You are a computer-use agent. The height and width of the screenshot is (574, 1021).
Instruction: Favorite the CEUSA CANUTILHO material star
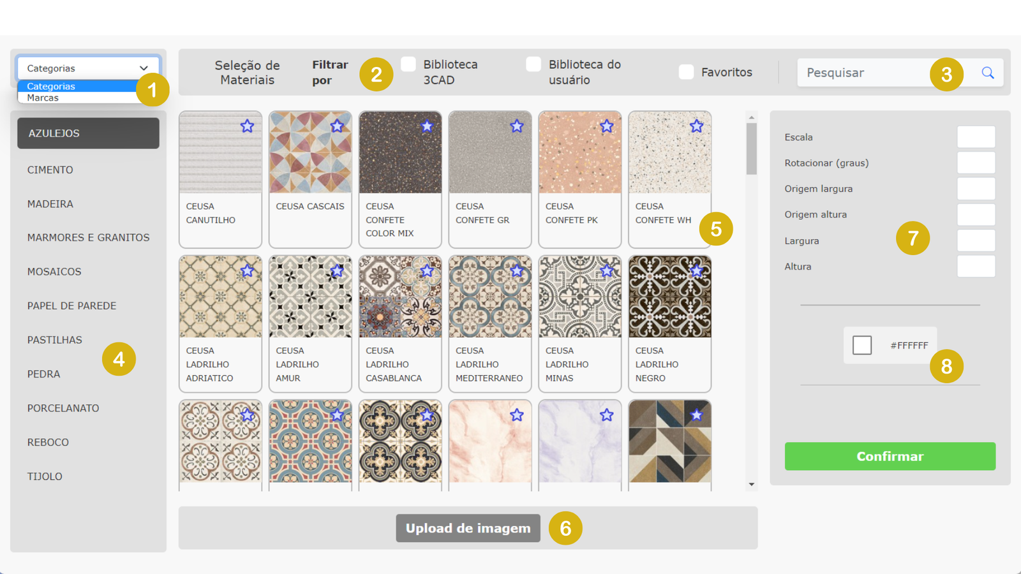coord(247,126)
